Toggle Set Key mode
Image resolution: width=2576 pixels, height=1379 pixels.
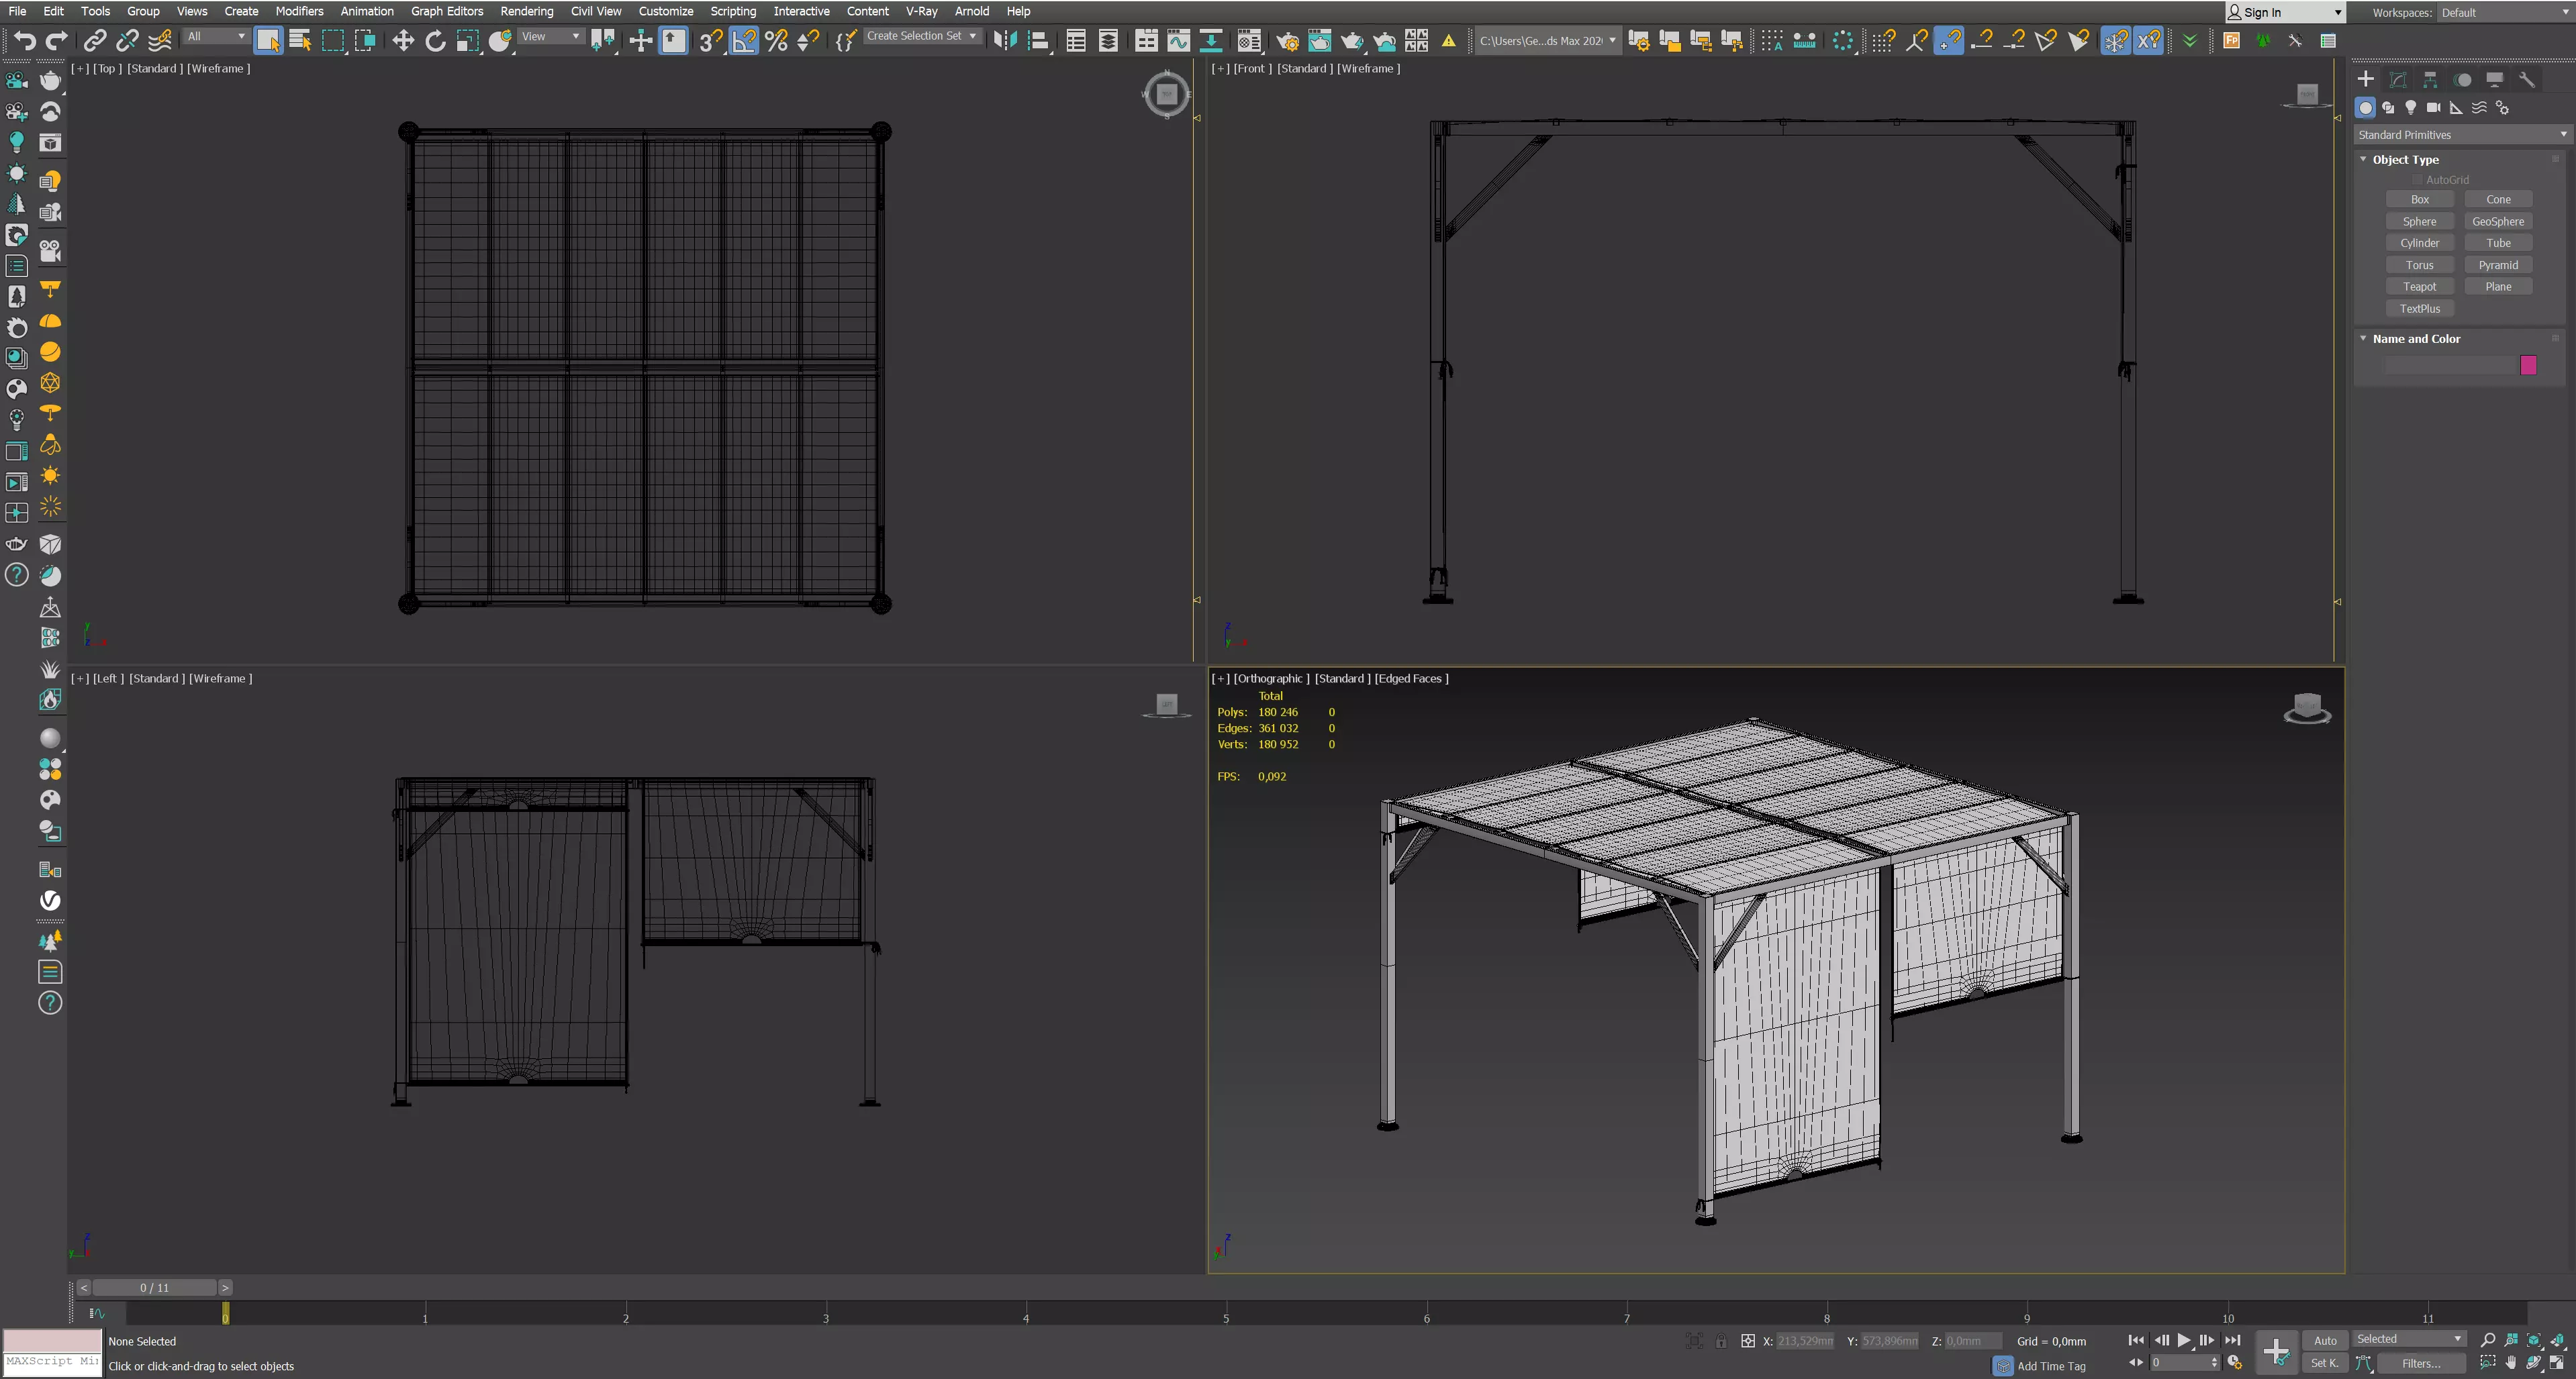click(2324, 1363)
